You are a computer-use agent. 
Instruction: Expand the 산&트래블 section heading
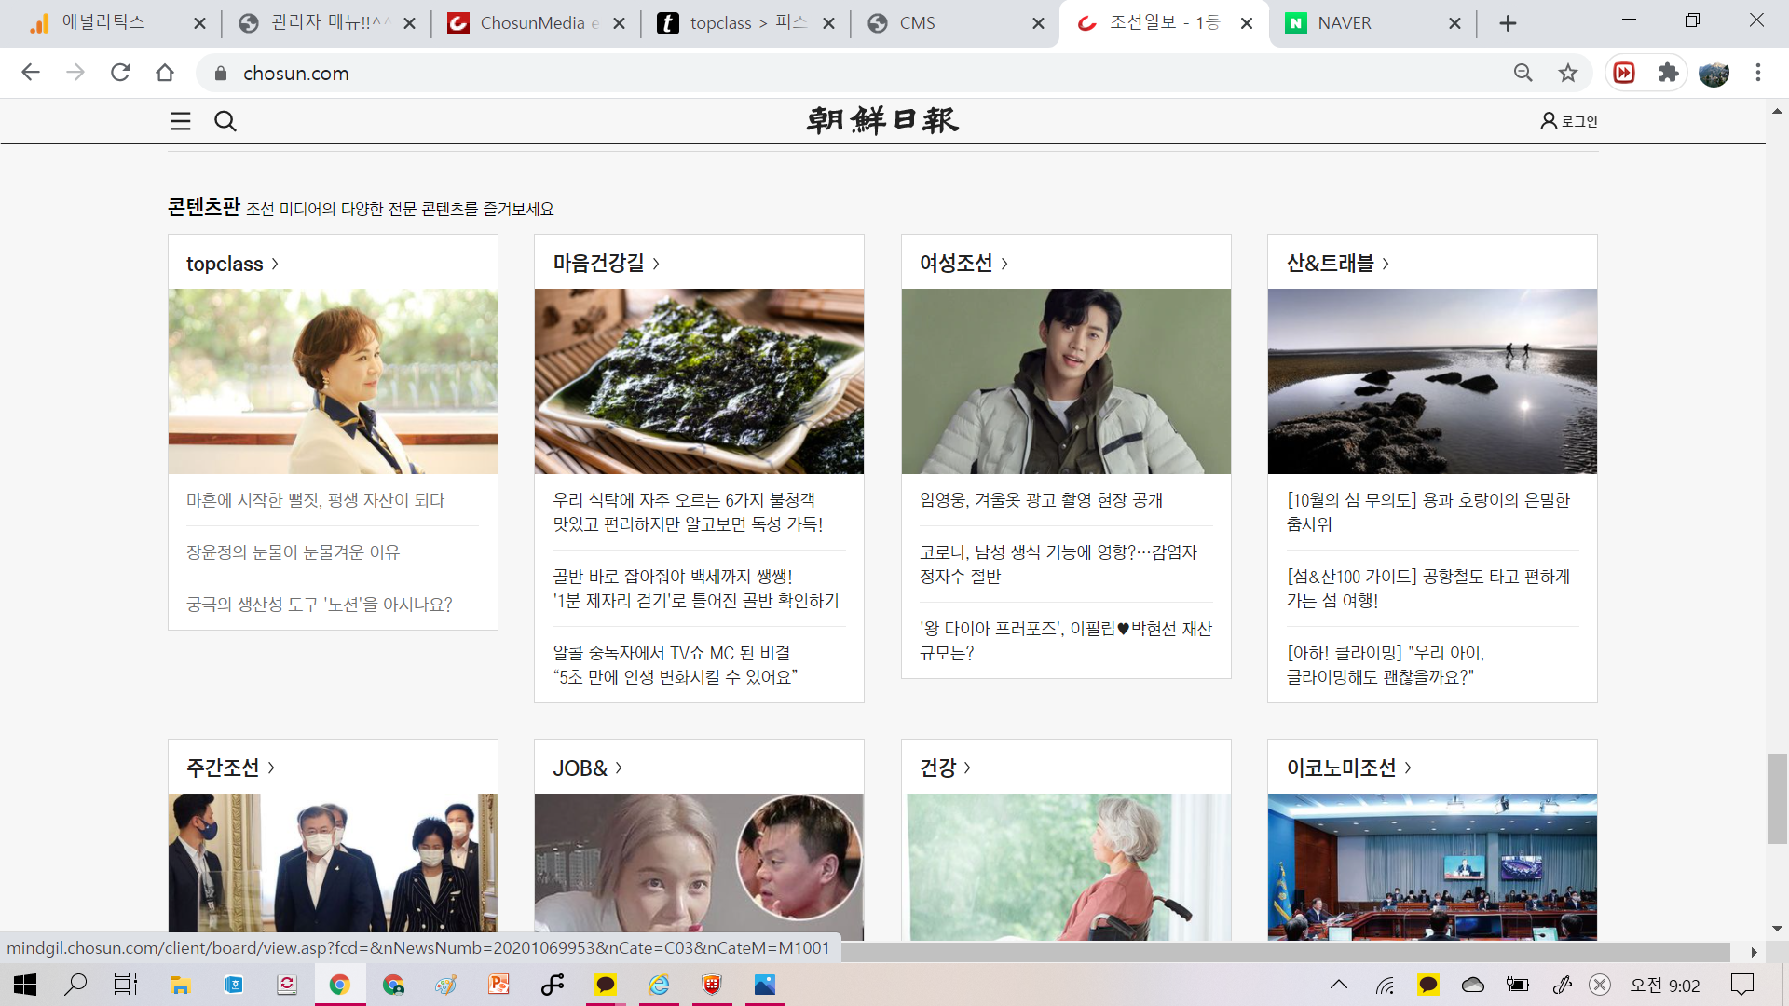click(1338, 264)
